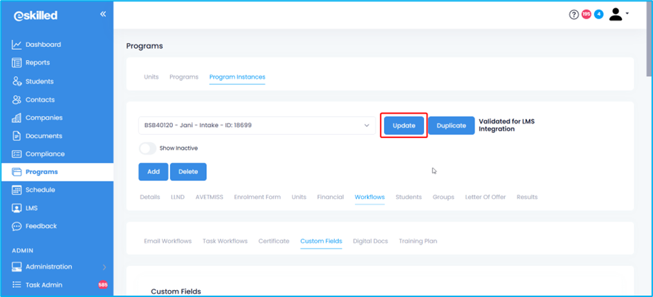Open the Training Plan tab
The image size is (653, 297).
(x=418, y=241)
